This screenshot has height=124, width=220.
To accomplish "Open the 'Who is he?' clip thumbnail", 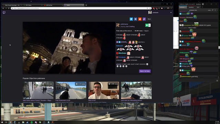I will coord(103,90).
